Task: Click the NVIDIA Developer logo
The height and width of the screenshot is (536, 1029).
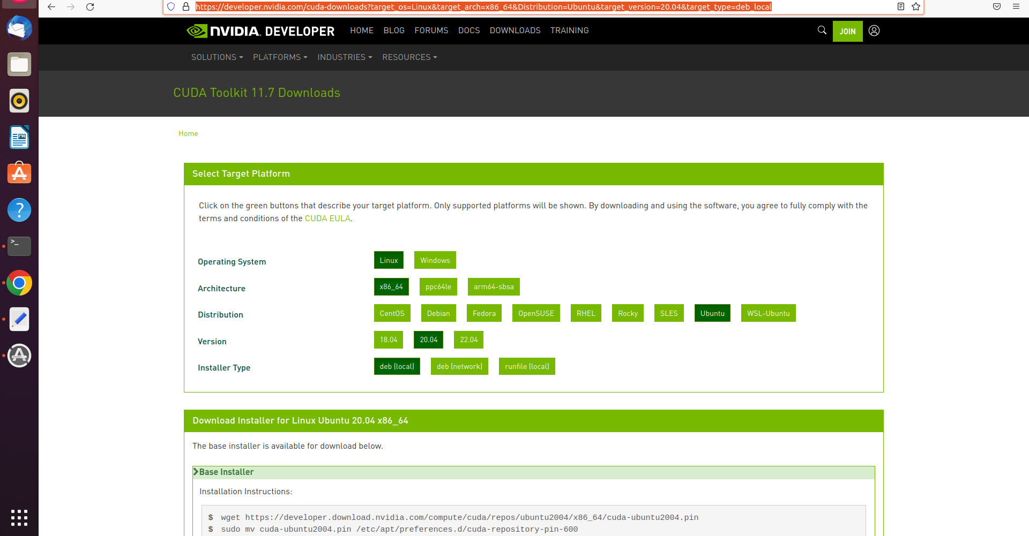Action: pos(260,31)
